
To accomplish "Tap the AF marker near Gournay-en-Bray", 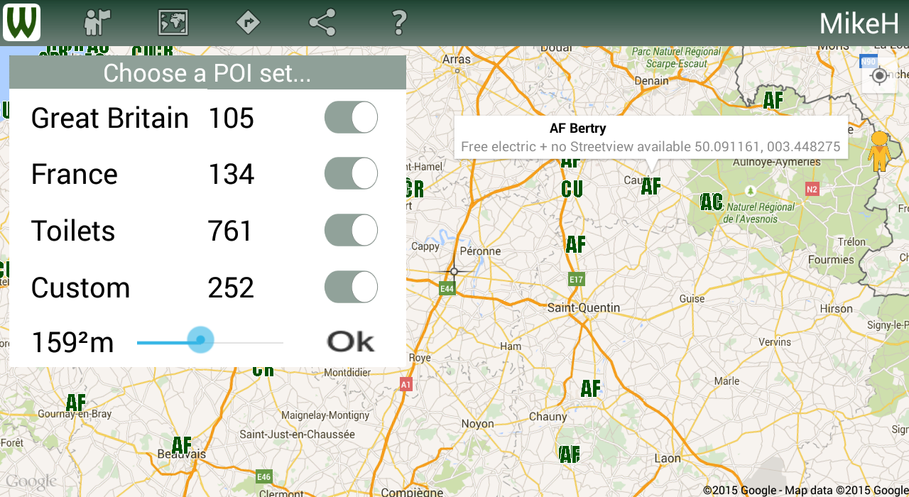I will [75, 403].
